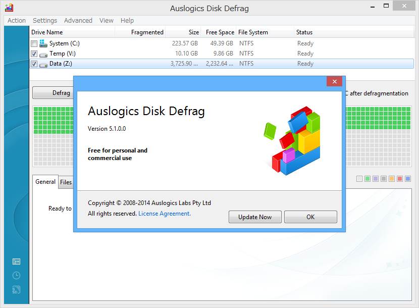The width and height of the screenshot is (419, 308).
Task: Dismiss the dialog with the OK button
Action: pos(310,217)
